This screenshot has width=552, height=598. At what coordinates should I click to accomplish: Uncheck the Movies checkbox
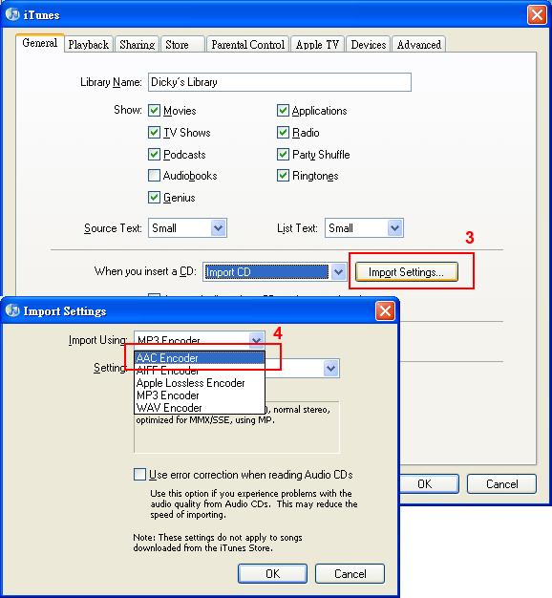click(x=154, y=111)
